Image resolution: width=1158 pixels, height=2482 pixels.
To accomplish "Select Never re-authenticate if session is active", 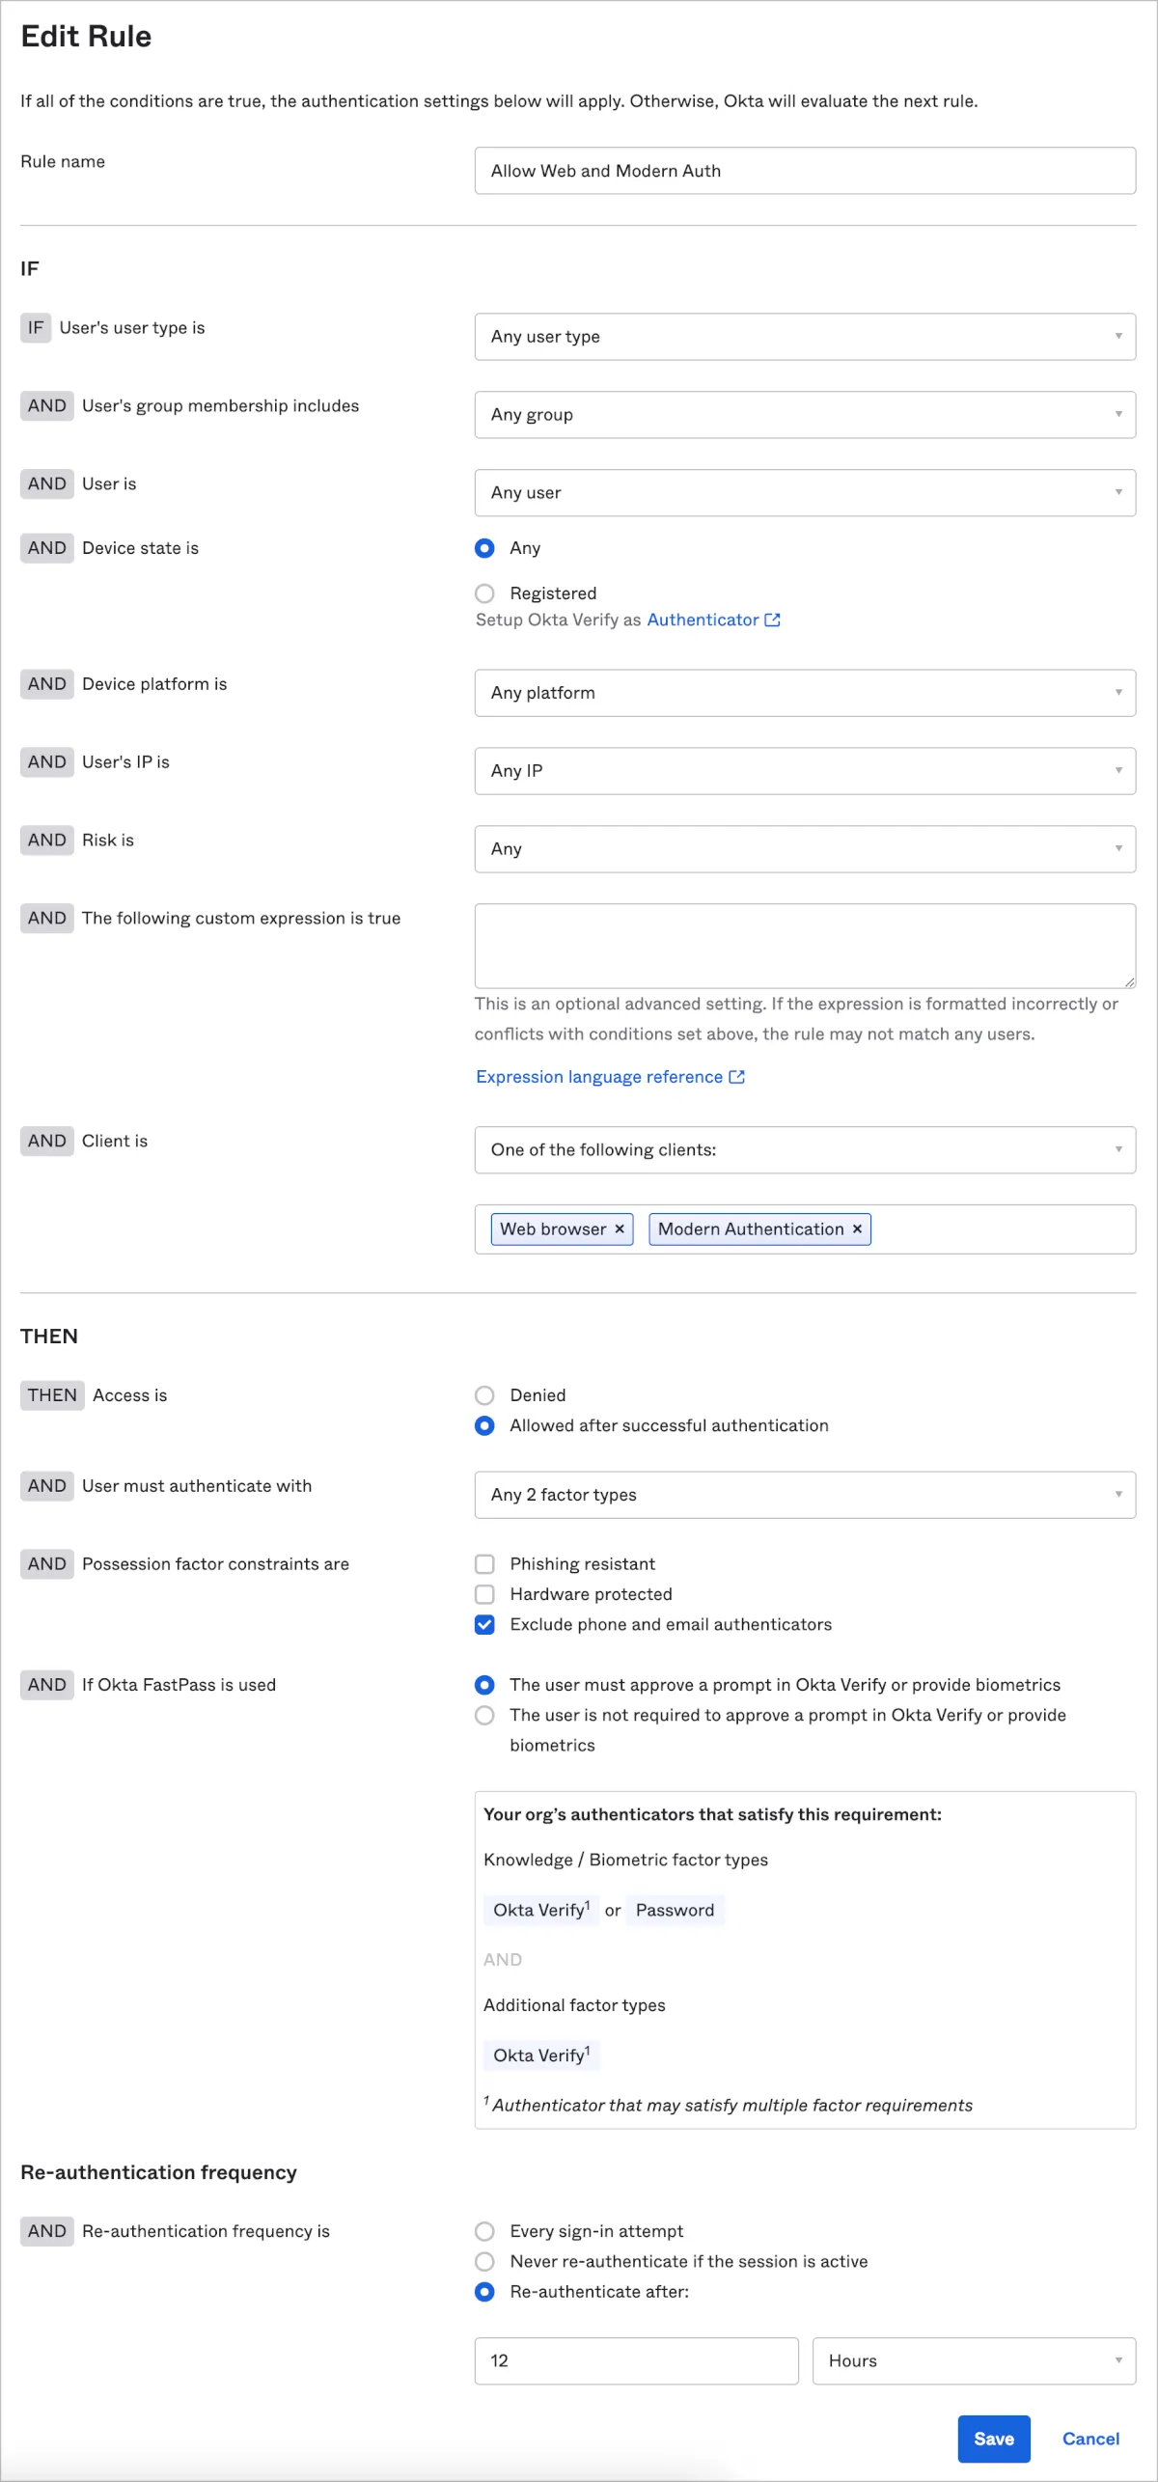I will click(484, 2261).
